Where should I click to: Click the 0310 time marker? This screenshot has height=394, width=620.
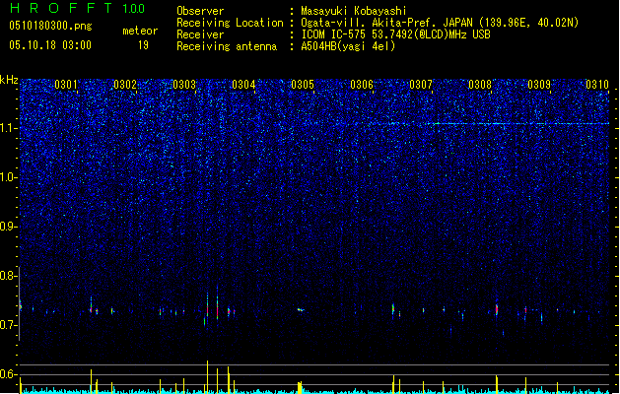point(597,85)
